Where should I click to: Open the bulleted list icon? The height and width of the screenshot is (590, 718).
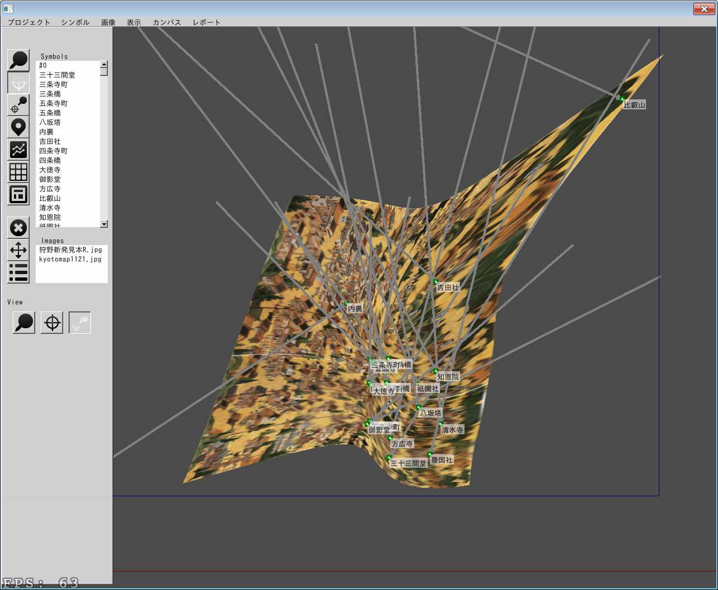tap(18, 272)
